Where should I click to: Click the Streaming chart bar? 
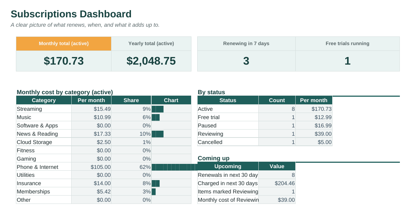158,109
